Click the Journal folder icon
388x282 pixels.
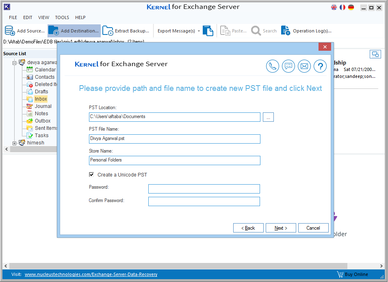coord(30,106)
